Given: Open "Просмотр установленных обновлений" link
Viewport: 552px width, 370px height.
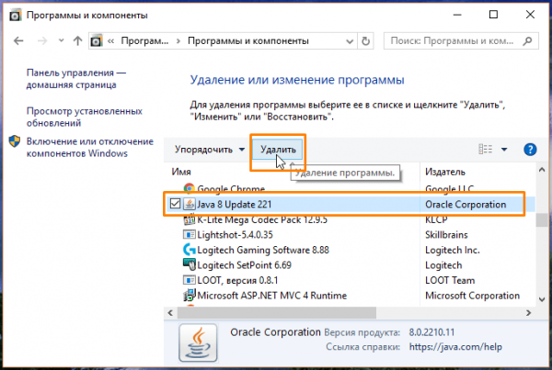Looking at the screenshot, I should point(85,117).
